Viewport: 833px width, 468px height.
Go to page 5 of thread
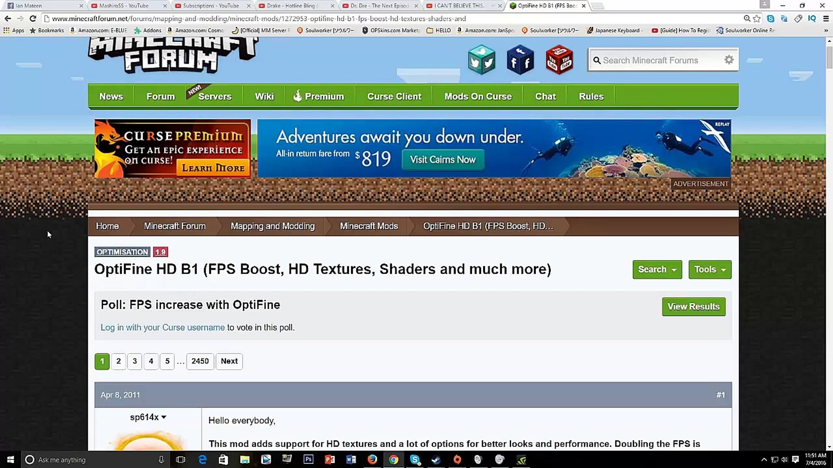[167, 361]
